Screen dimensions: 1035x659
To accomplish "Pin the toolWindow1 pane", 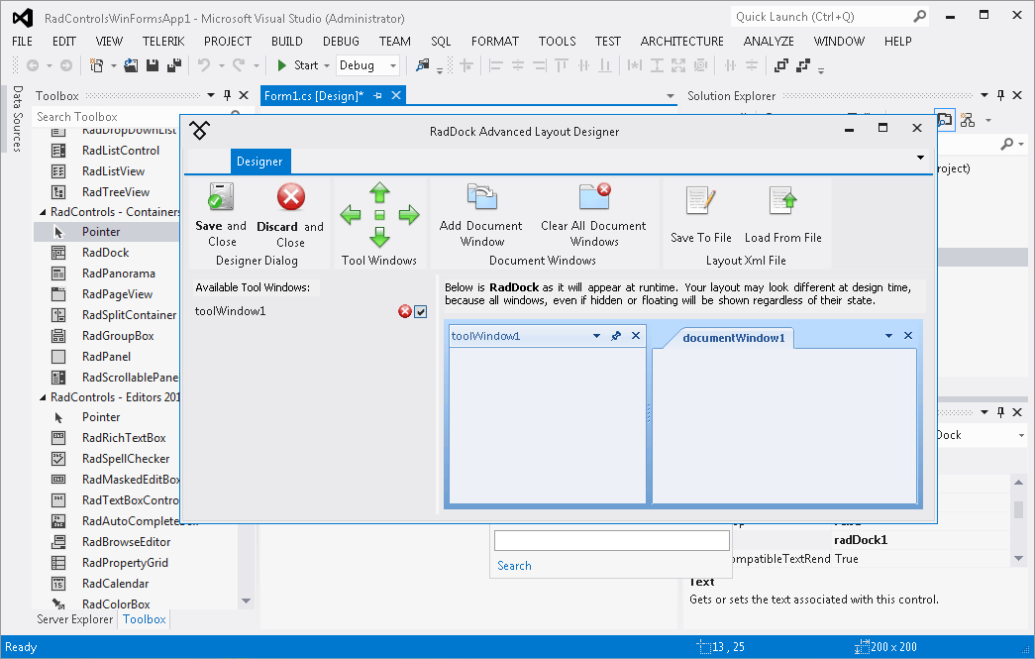I will [616, 336].
